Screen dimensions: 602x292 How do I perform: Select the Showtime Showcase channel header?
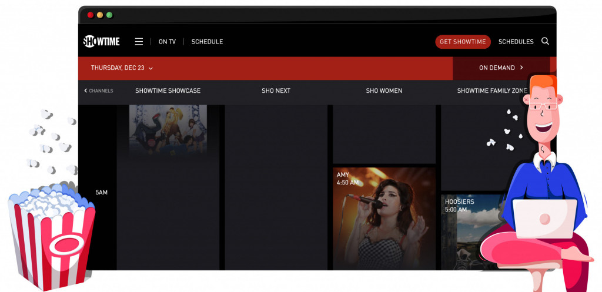point(168,91)
